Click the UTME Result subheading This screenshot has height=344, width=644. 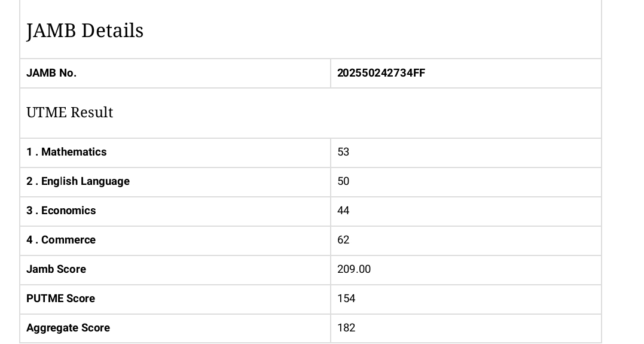69,112
